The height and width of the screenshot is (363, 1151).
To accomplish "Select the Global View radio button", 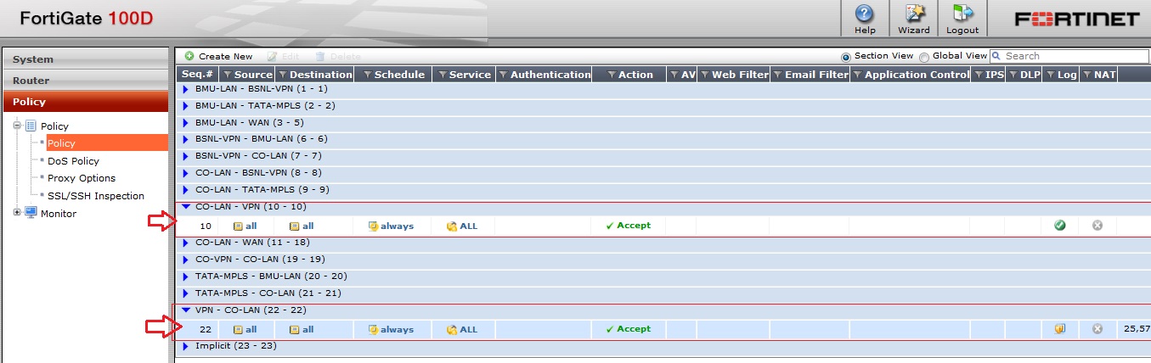I will point(924,57).
